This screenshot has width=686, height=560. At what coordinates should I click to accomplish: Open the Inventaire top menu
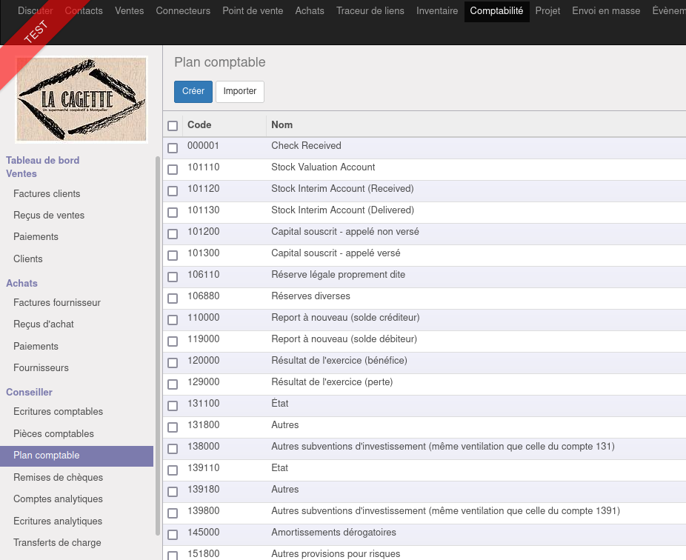coord(437,11)
